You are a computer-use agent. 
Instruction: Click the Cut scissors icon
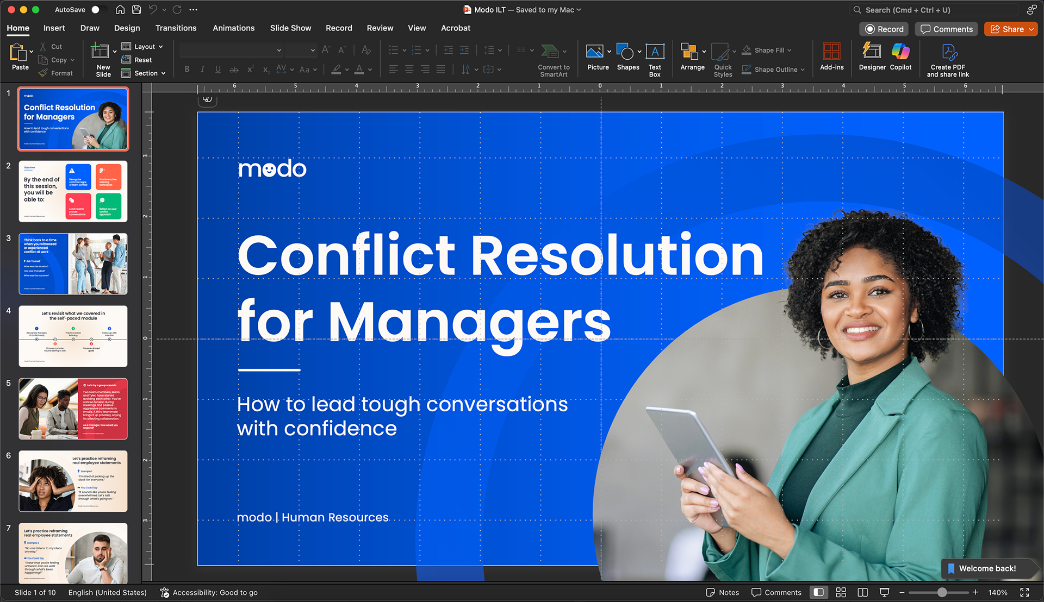coord(43,47)
